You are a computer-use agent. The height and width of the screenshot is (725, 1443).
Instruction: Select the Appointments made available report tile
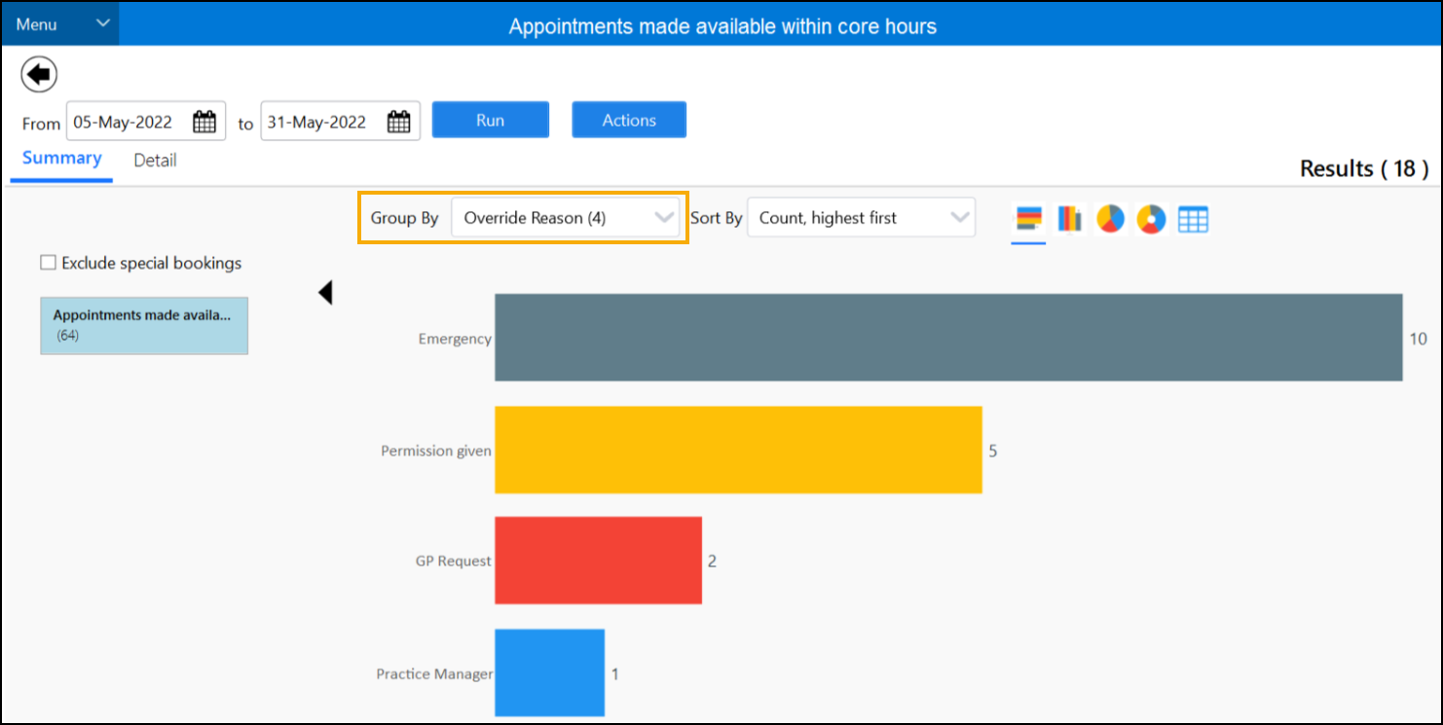[143, 325]
